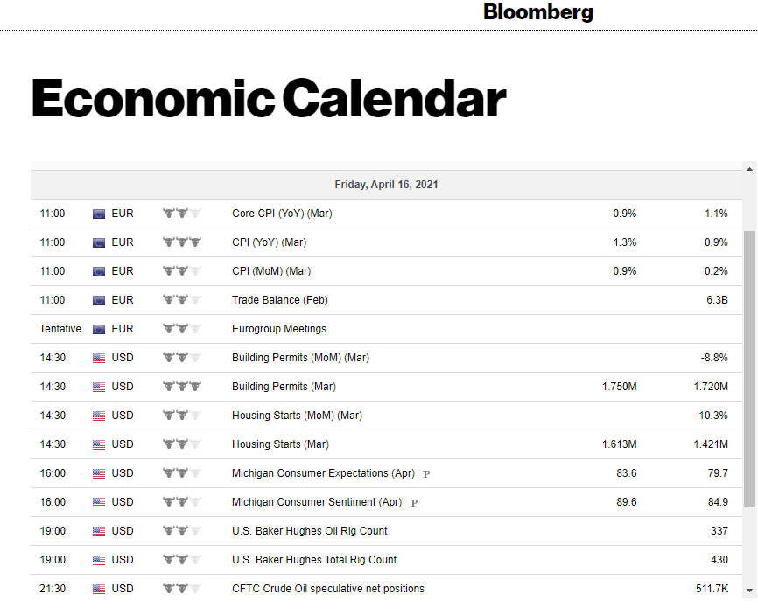Click the US flag beside Building Permits (Mar)

[99, 387]
